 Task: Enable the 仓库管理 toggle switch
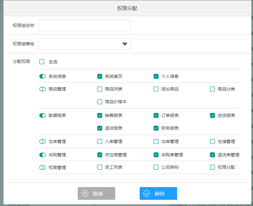click(43, 141)
